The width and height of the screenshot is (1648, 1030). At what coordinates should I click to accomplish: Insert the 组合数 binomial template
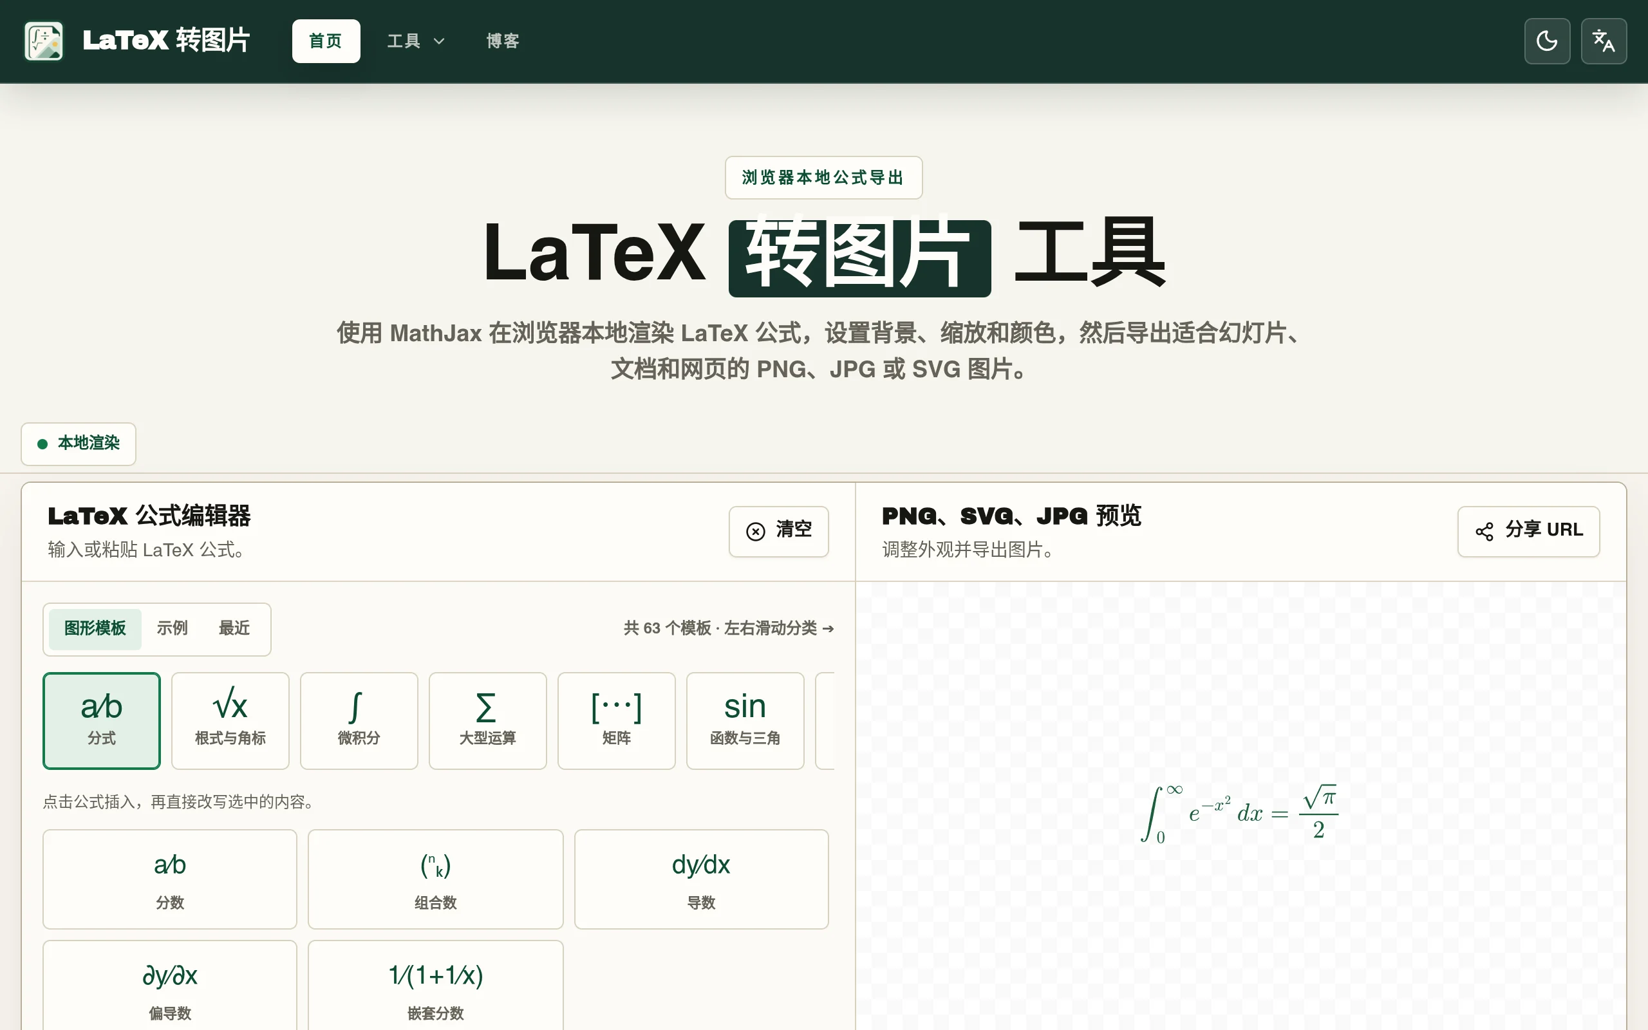click(435, 879)
